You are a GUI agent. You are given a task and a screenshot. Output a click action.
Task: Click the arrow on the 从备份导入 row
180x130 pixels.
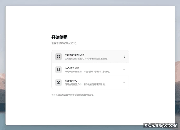point(124,82)
